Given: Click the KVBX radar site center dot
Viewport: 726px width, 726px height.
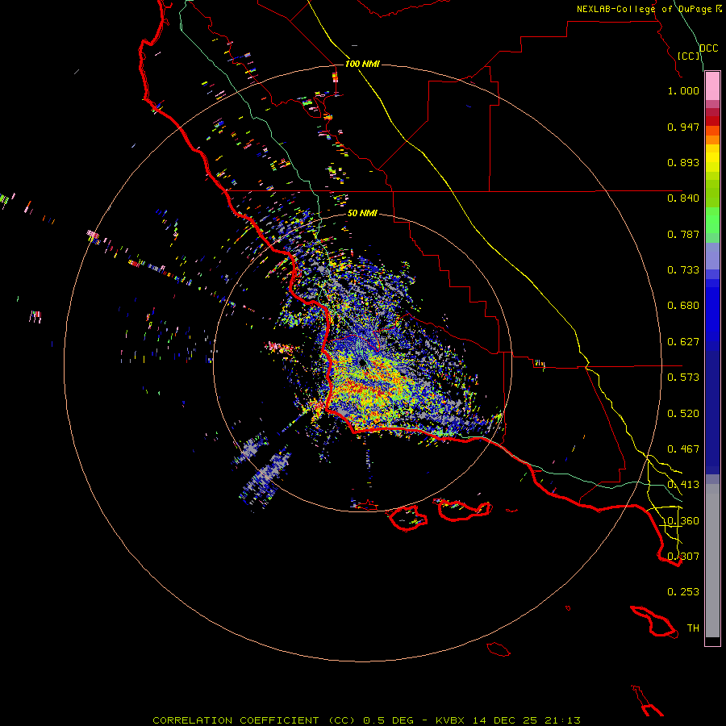Looking at the screenshot, I should pyautogui.click(x=362, y=364).
